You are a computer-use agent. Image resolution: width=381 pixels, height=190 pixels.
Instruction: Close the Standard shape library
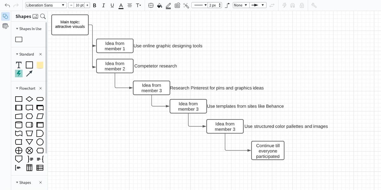40,54
